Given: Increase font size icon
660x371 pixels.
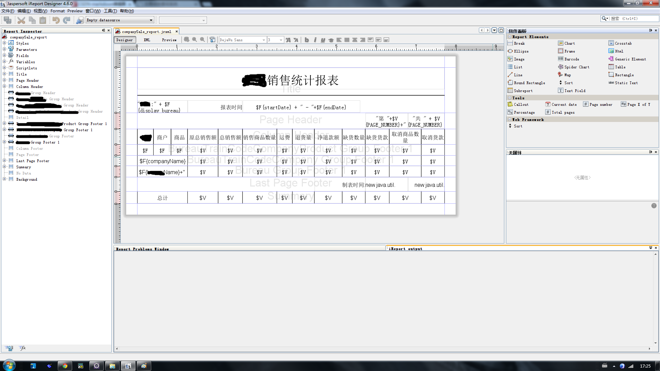Looking at the screenshot, I should click(288, 40).
